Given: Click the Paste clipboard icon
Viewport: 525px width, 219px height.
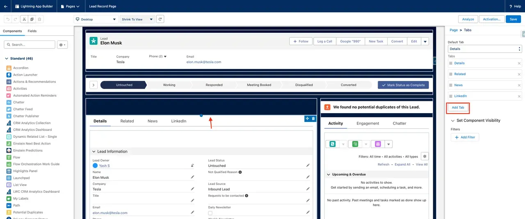Looking at the screenshot, I should point(39,19).
